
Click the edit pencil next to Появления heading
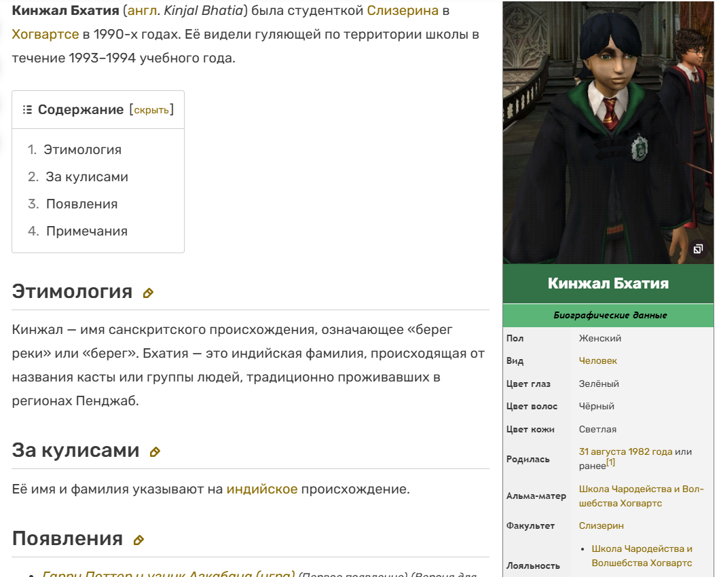click(x=139, y=540)
